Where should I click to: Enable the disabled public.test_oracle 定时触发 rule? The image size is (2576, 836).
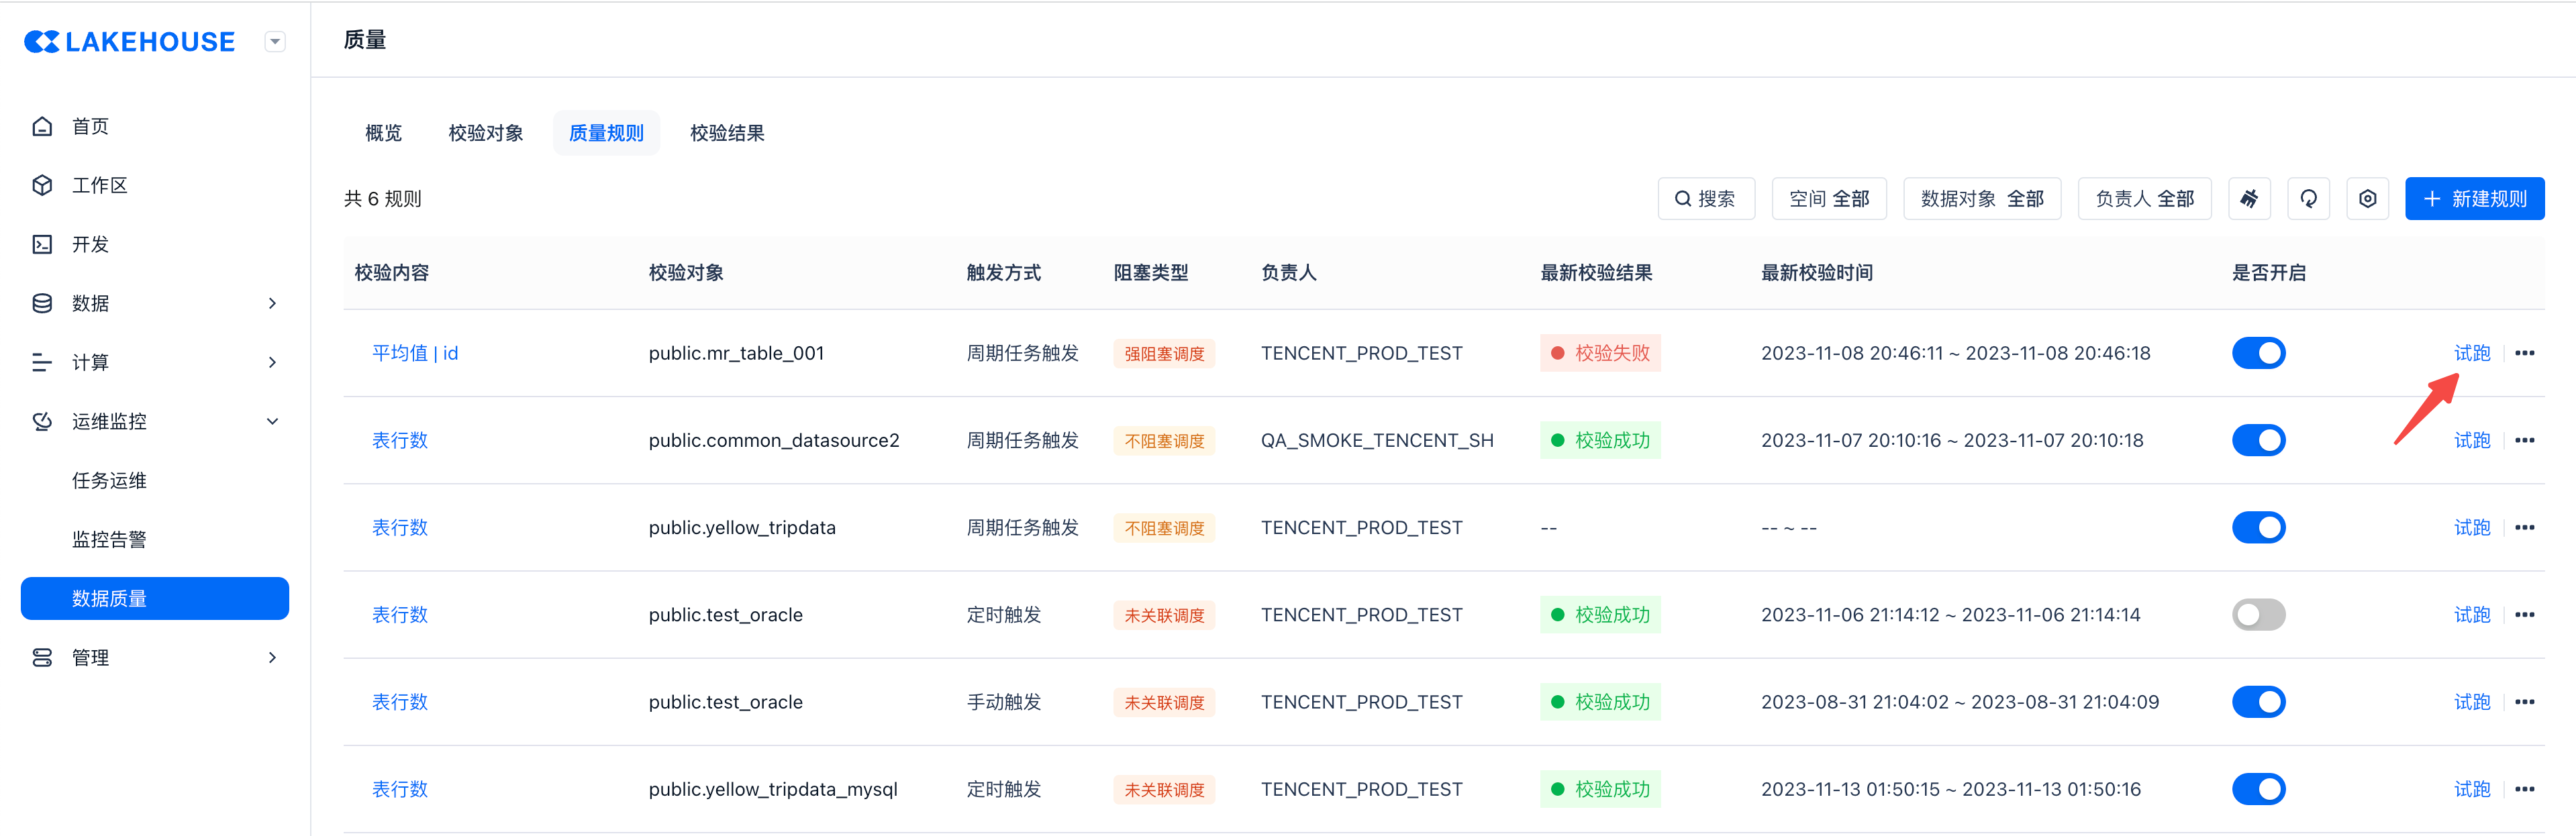pyautogui.click(x=2258, y=615)
